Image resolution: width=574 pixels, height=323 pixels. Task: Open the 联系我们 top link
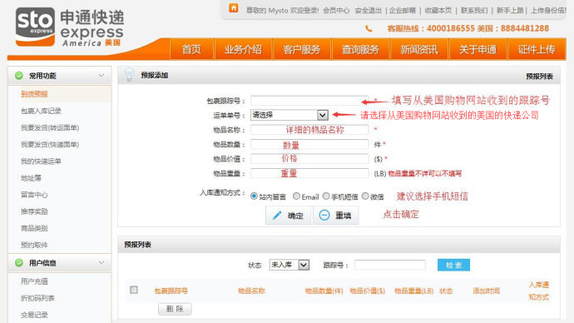(x=474, y=10)
